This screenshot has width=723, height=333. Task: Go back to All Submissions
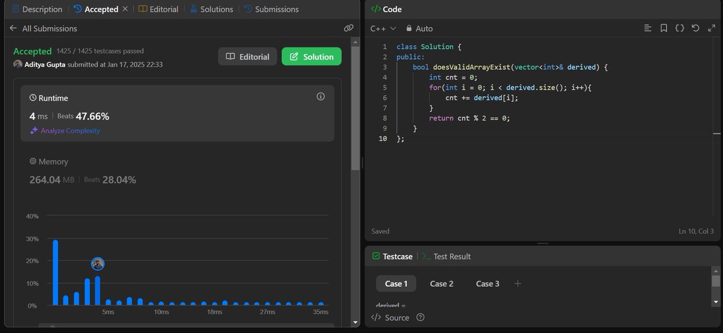pos(43,28)
